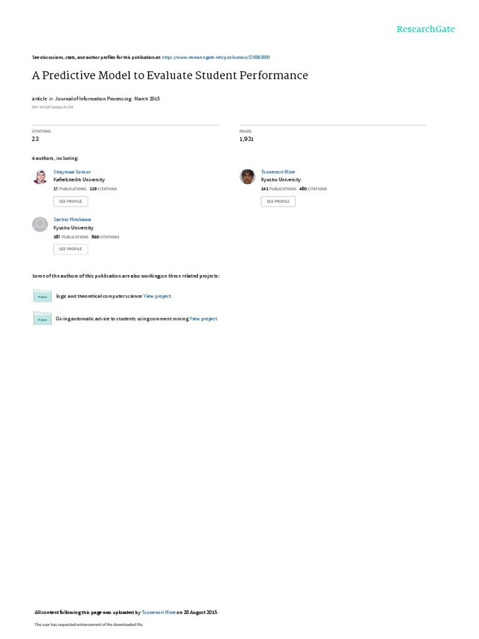Click the ResearchGate logo
The width and height of the screenshot is (479, 639).
tap(425, 29)
